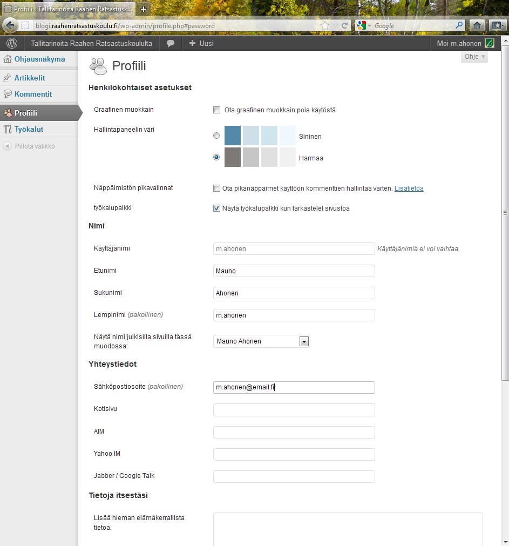Expand the Ohje help dropdown

pyautogui.click(x=474, y=57)
